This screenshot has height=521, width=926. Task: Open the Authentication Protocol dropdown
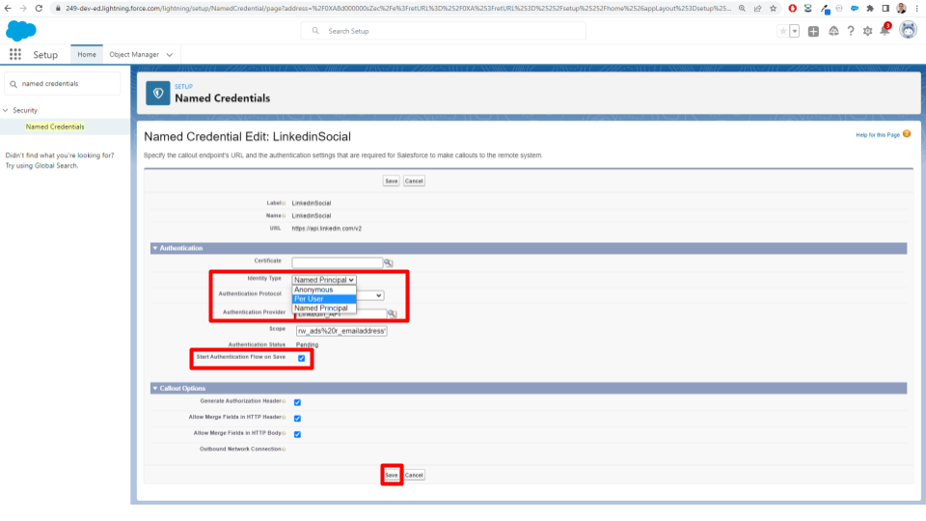[x=369, y=295]
